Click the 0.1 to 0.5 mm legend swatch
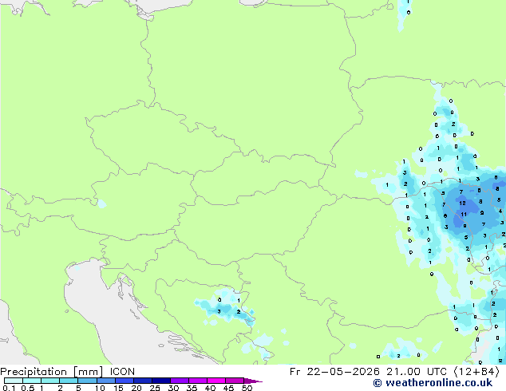506x391 pixels. pyautogui.click(x=14, y=381)
